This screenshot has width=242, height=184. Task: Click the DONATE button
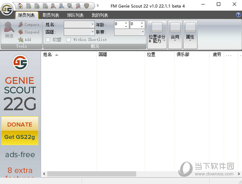click(x=20, y=124)
